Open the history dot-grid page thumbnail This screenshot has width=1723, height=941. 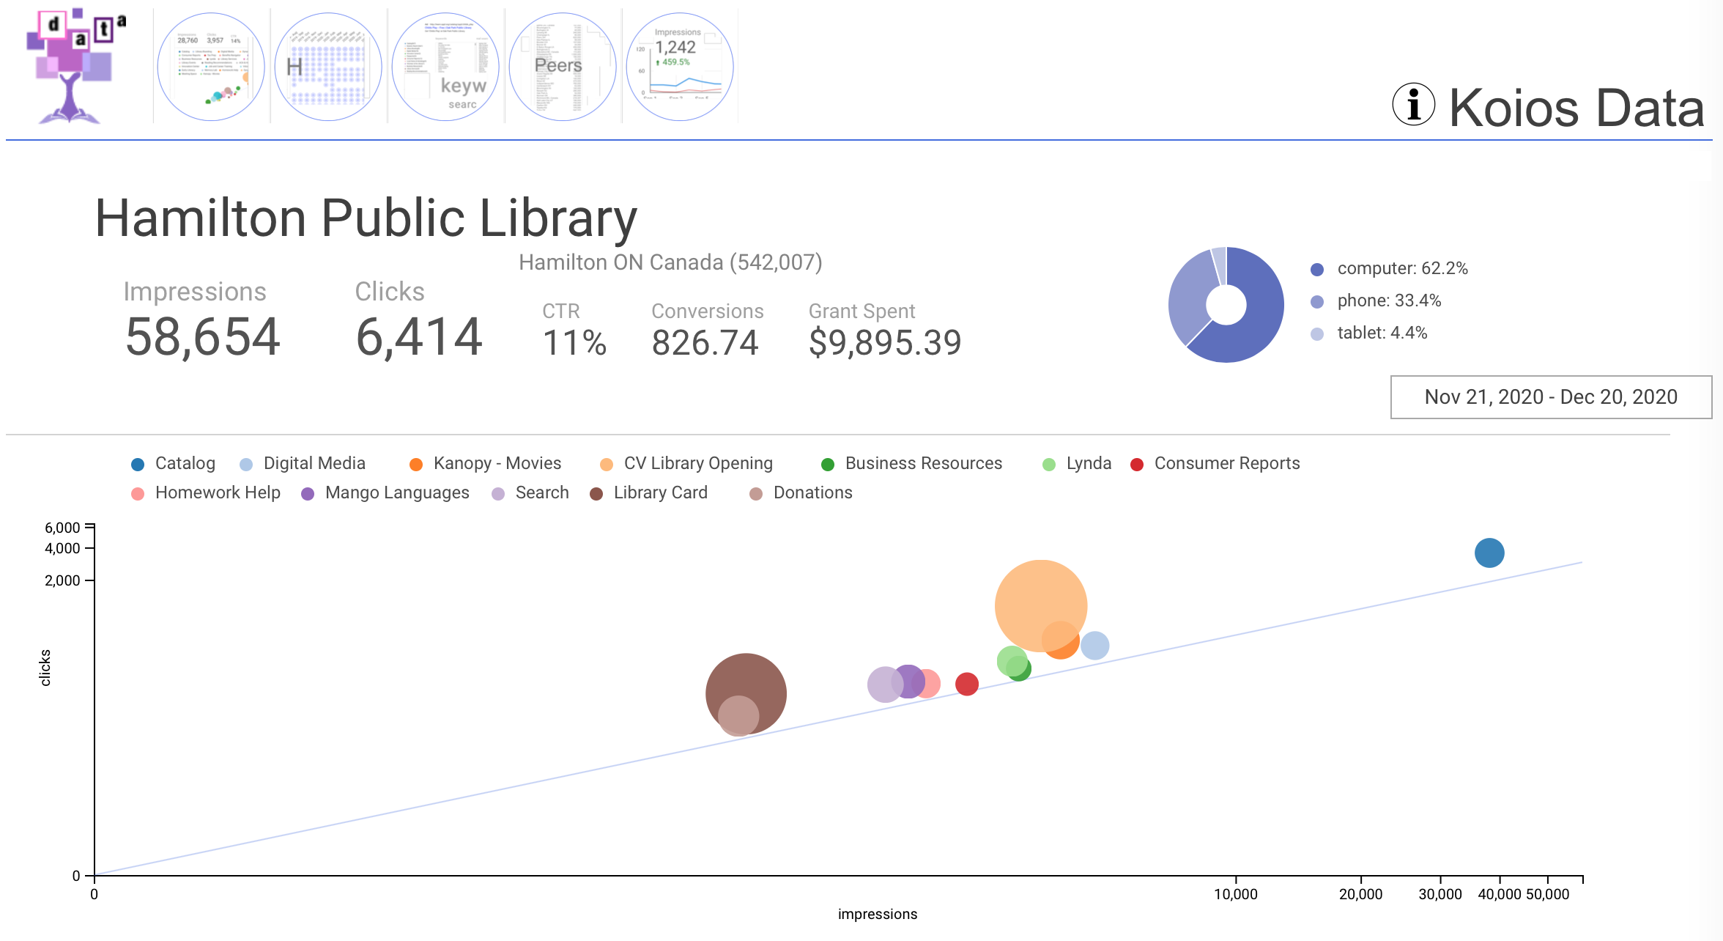(x=328, y=67)
